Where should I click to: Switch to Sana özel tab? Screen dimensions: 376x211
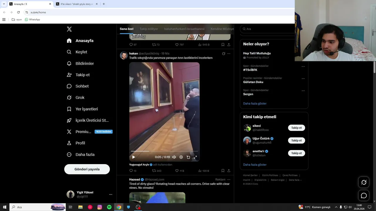[127, 29]
